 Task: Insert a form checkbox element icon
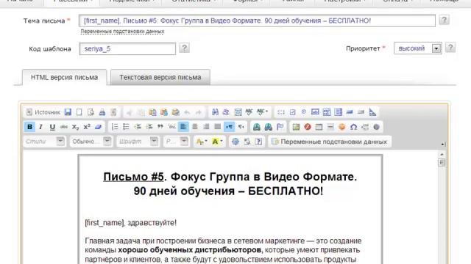click(292, 112)
